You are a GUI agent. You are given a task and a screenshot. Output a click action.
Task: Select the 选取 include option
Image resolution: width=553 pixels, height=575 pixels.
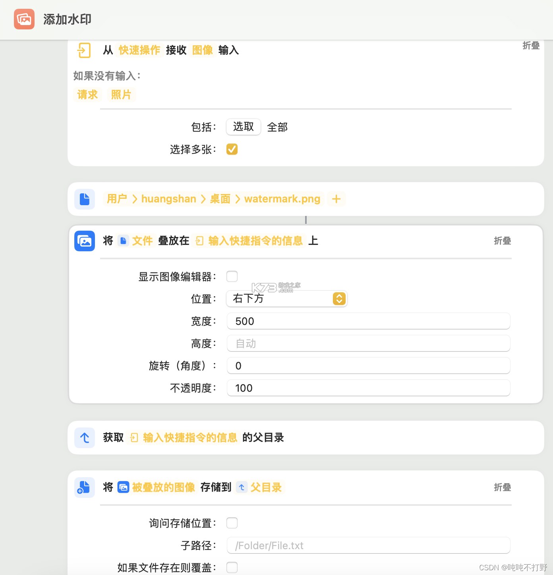(244, 127)
